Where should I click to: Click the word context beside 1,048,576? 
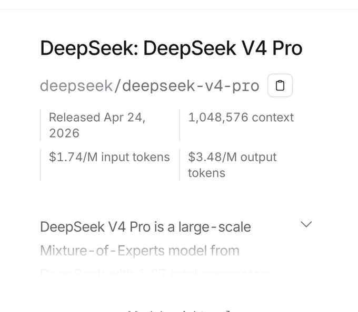(273, 118)
